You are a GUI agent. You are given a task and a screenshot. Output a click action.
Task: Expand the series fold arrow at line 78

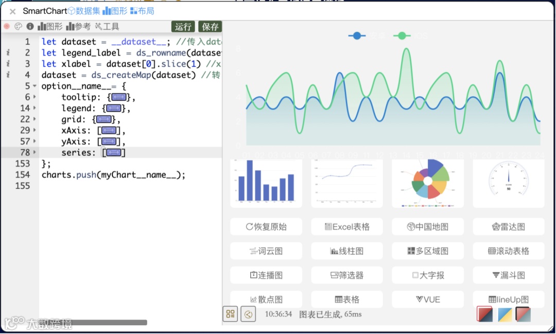(x=35, y=152)
